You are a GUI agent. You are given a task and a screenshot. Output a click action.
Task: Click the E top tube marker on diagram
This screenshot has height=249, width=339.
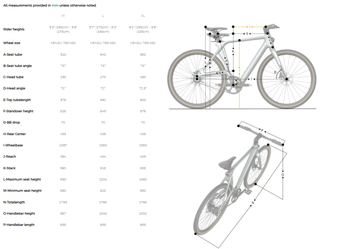pos(247,34)
